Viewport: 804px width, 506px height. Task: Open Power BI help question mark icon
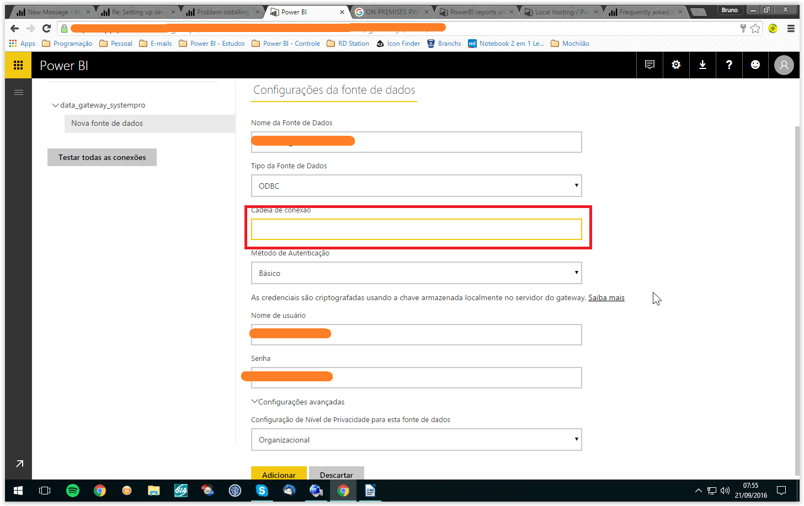click(728, 65)
